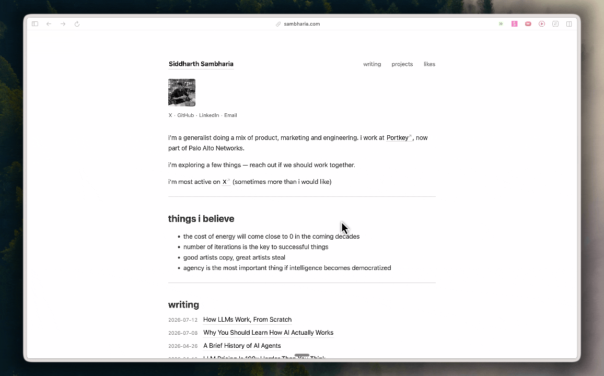Click the 'writing' section heading
Image resolution: width=604 pixels, height=376 pixels.
point(184,305)
